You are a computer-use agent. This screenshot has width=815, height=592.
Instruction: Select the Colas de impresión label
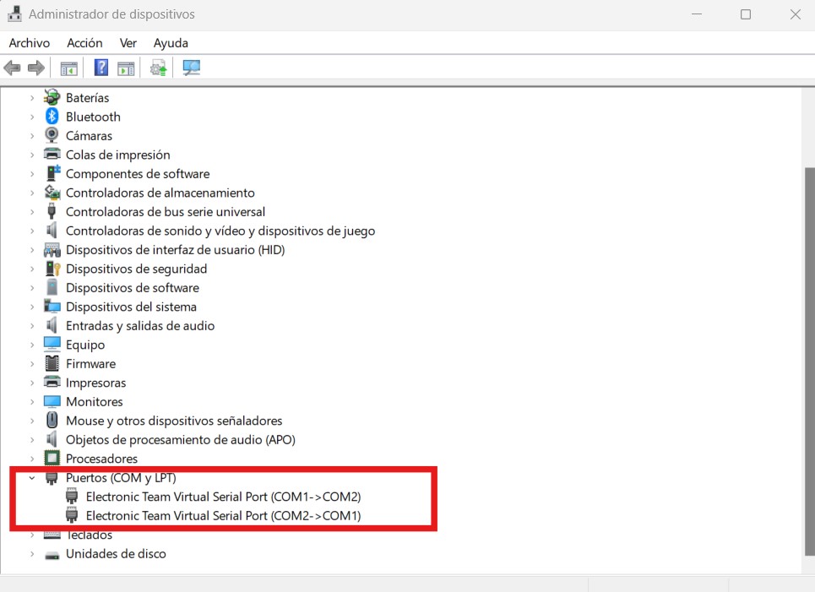coord(118,155)
